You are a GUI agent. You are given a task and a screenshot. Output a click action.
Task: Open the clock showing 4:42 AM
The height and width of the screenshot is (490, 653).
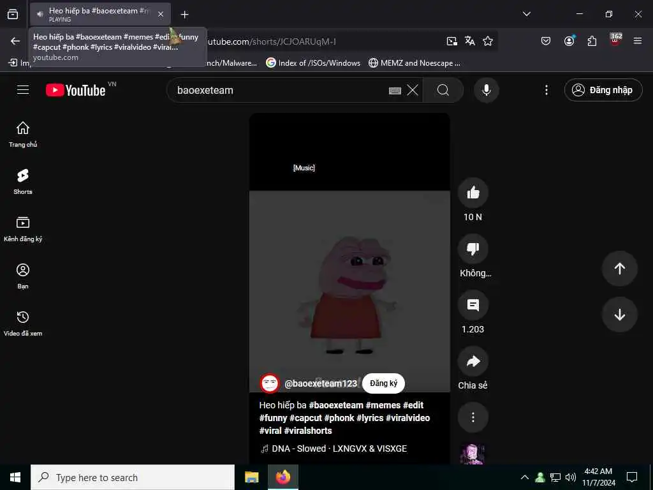click(x=598, y=477)
